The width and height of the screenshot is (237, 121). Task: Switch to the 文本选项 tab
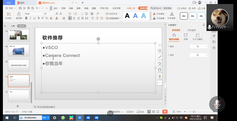(x=191, y=30)
